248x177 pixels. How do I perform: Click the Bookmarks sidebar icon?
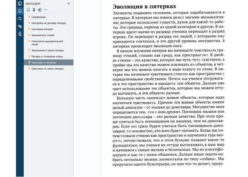coord(20,11)
